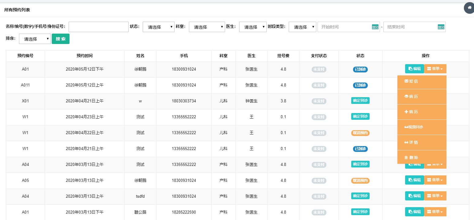Open the 医生 doctor dropdown
The image size is (474, 220).
tap(253, 27)
